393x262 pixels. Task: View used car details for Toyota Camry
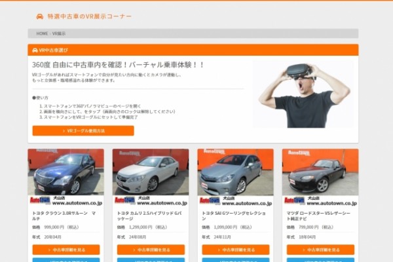coord(151,250)
